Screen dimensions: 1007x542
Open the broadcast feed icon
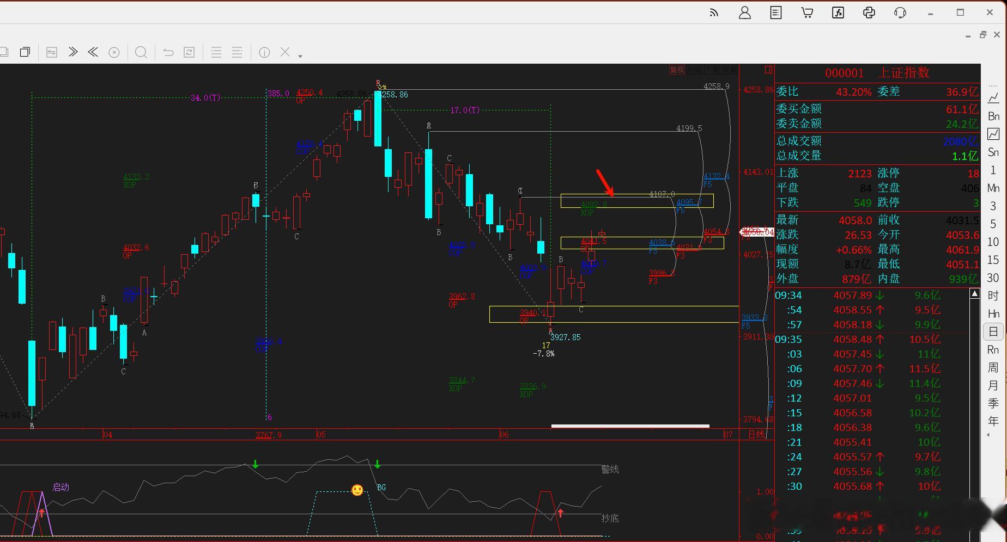pyautogui.click(x=714, y=13)
